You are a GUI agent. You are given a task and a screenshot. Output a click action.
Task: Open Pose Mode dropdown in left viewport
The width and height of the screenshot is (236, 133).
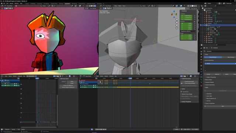(x=10, y=6)
